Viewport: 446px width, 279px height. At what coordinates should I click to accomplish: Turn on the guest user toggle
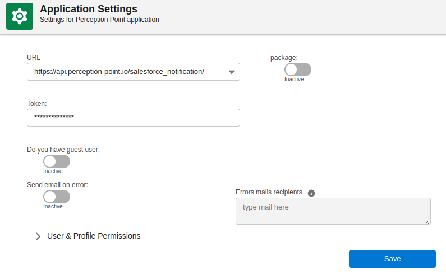pos(57,161)
